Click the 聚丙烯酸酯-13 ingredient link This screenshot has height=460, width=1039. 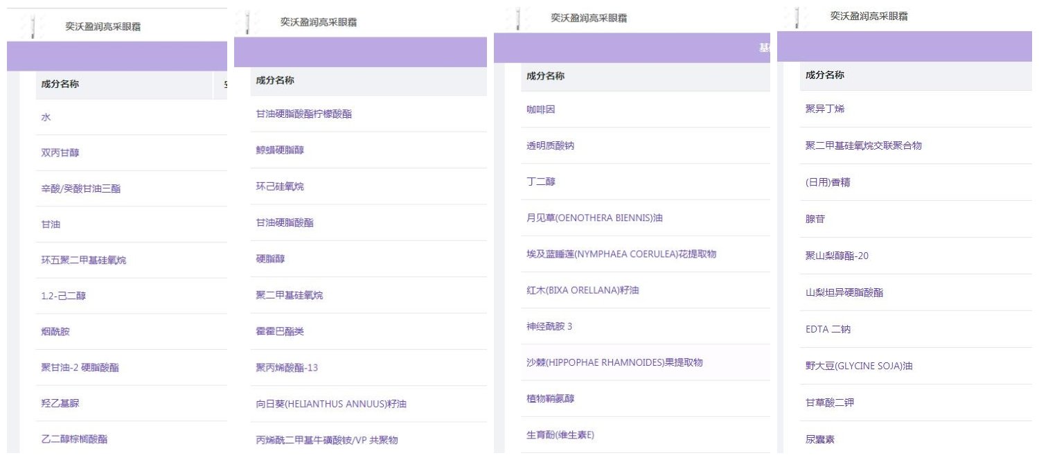[x=287, y=367]
